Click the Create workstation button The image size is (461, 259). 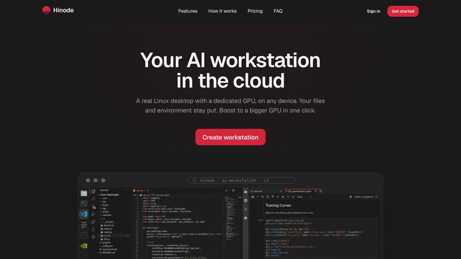(x=230, y=137)
